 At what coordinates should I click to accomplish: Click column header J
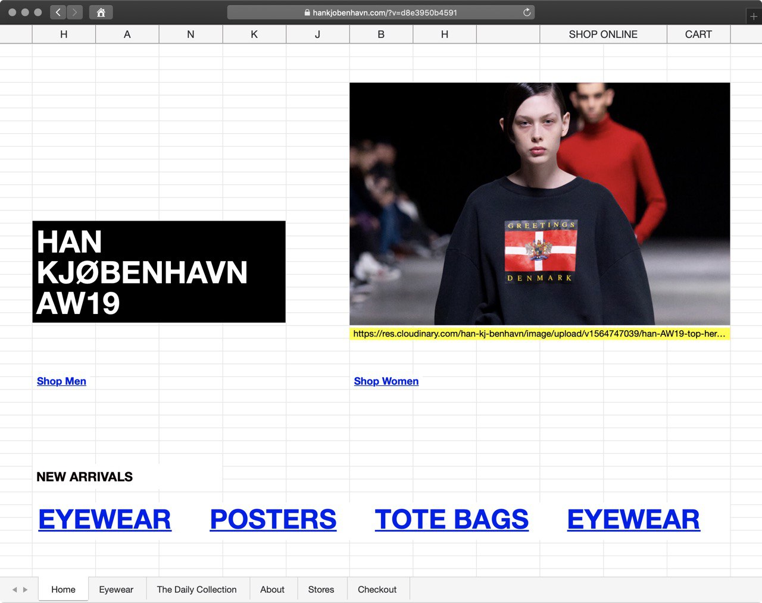pos(317,34)
